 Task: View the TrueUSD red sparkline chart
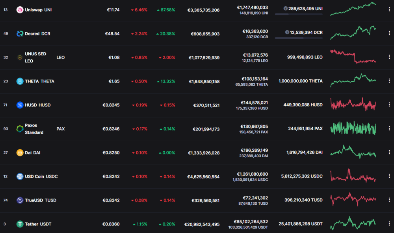point(353,199)
